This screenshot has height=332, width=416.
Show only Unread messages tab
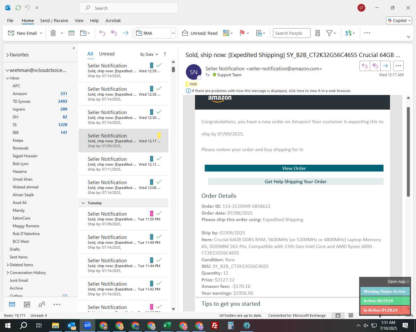pyautogui.click(x=107, y=54)
